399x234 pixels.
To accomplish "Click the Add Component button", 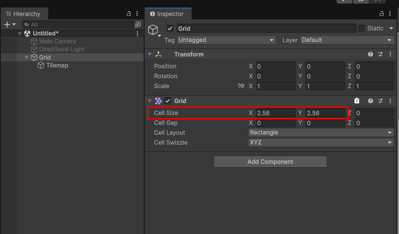I will (x=270, y=162).
